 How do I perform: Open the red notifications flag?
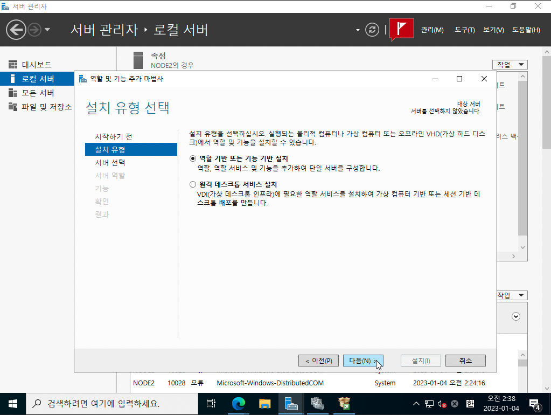click(402, 29)
